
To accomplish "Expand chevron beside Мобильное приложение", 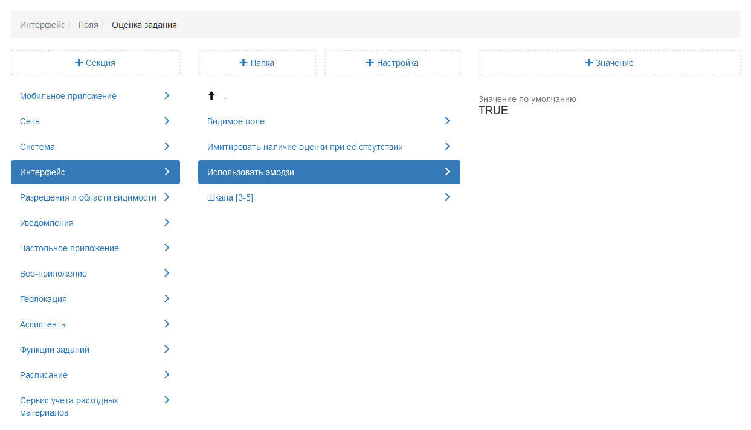I will point(167,95).
